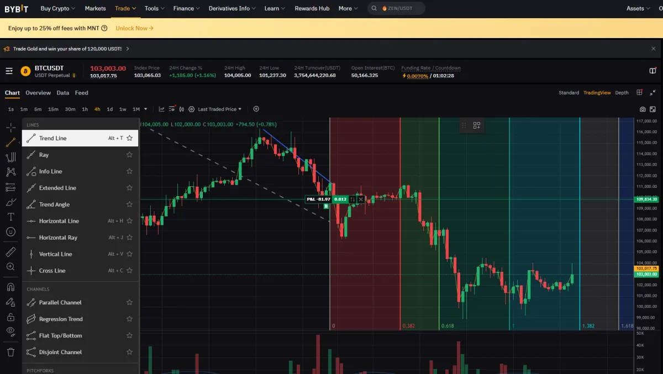The height and width of the screenshot is (374, 663).
Task: Select the 15m timeframe
Action: (53, 109)
